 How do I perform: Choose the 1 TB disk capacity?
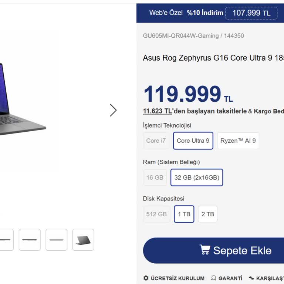(184, 214)
